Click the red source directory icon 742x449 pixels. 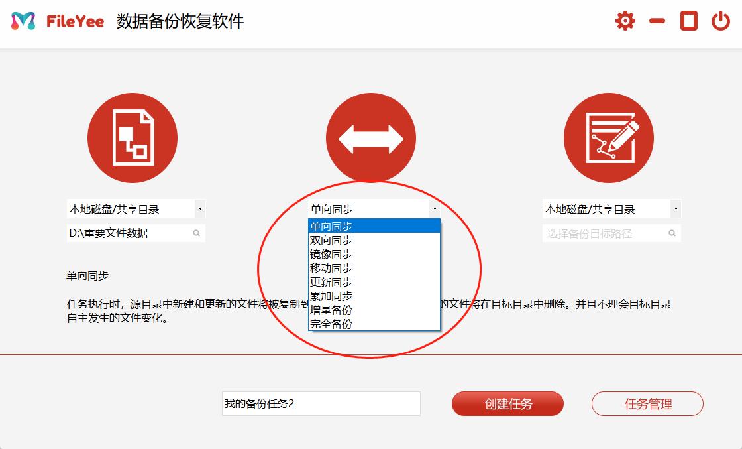(x=132, y=137)
